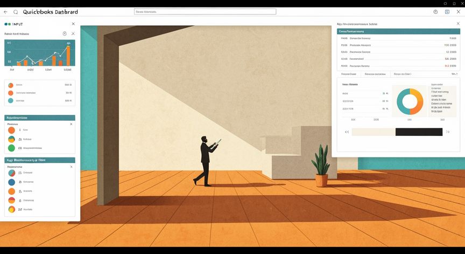This screenshot has width=465, height=254.
Task: Expand the arrow at end of tab row
Action: (x=454, y=74)
